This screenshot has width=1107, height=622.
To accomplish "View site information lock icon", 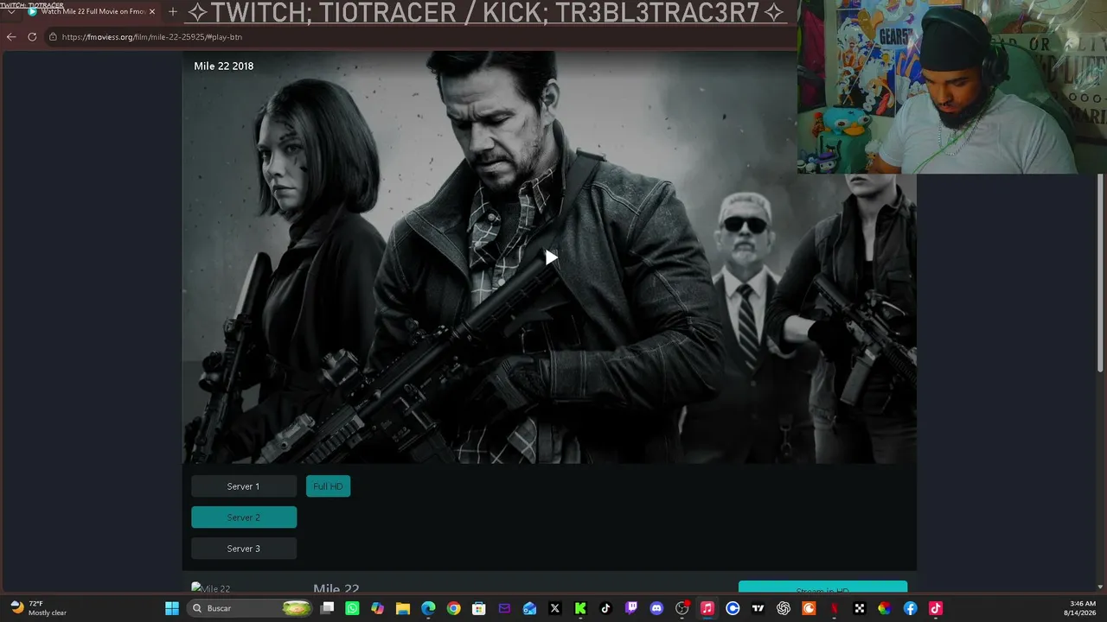I will [53, 37].
